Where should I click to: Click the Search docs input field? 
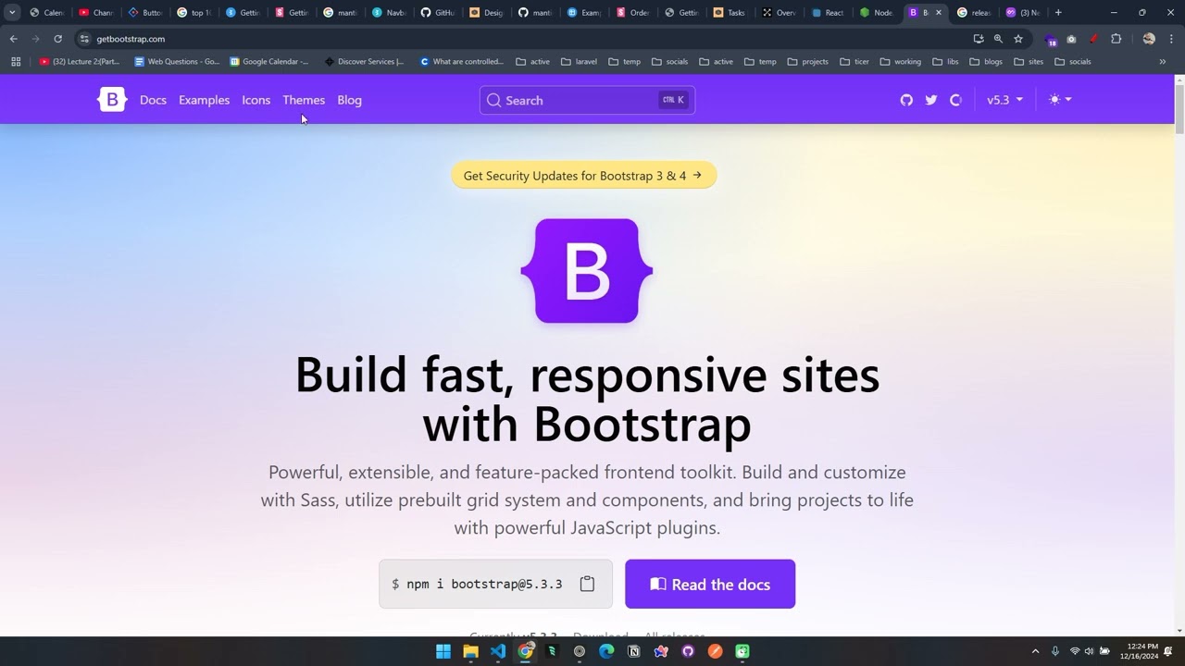[587, 100]
